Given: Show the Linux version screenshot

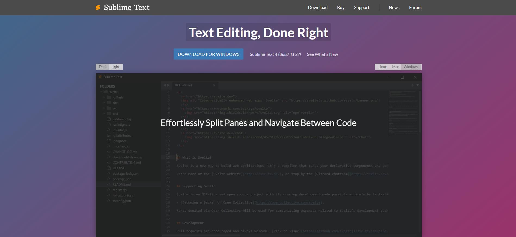Looking at the screenshot, I should 382,67.
